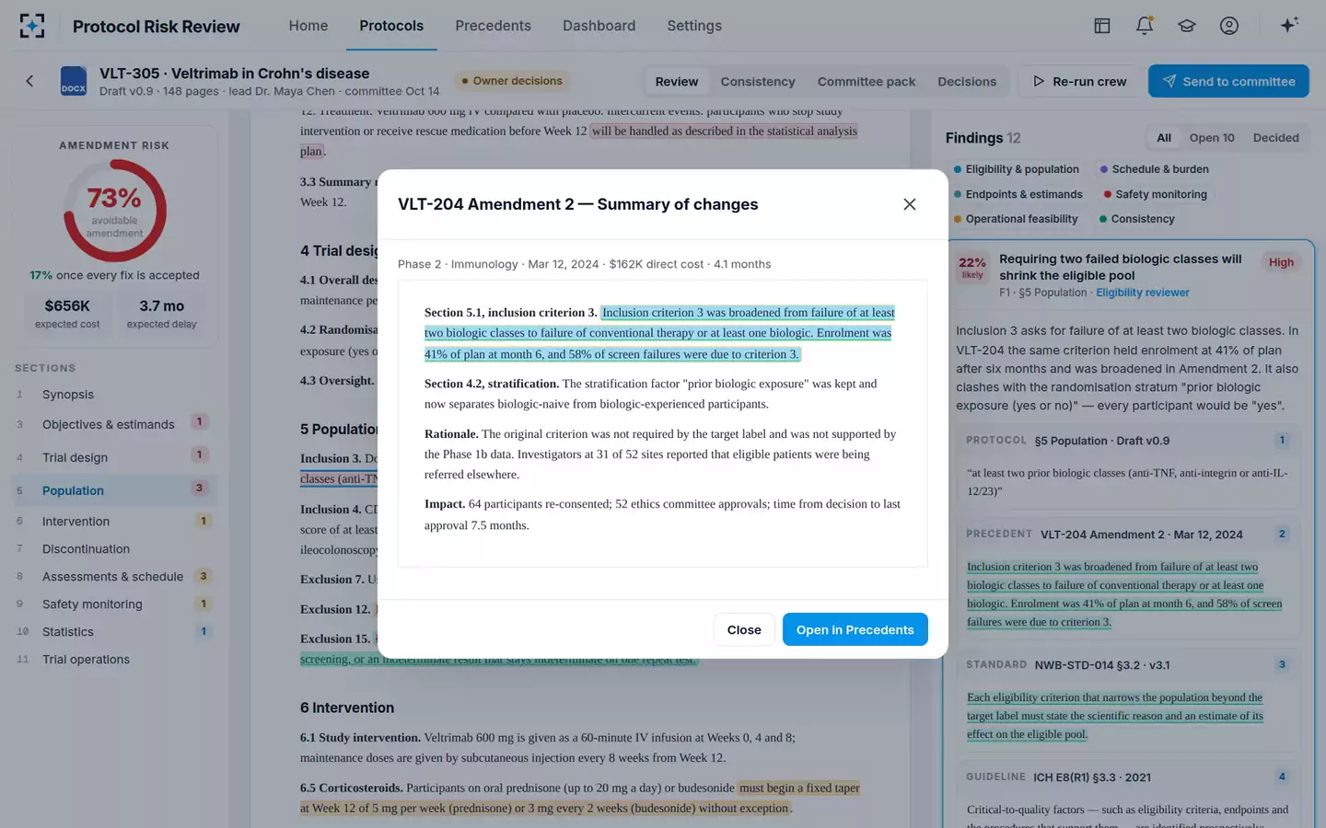Click the highlighted Inclusion criterion 3 passage

pos(657,333)
